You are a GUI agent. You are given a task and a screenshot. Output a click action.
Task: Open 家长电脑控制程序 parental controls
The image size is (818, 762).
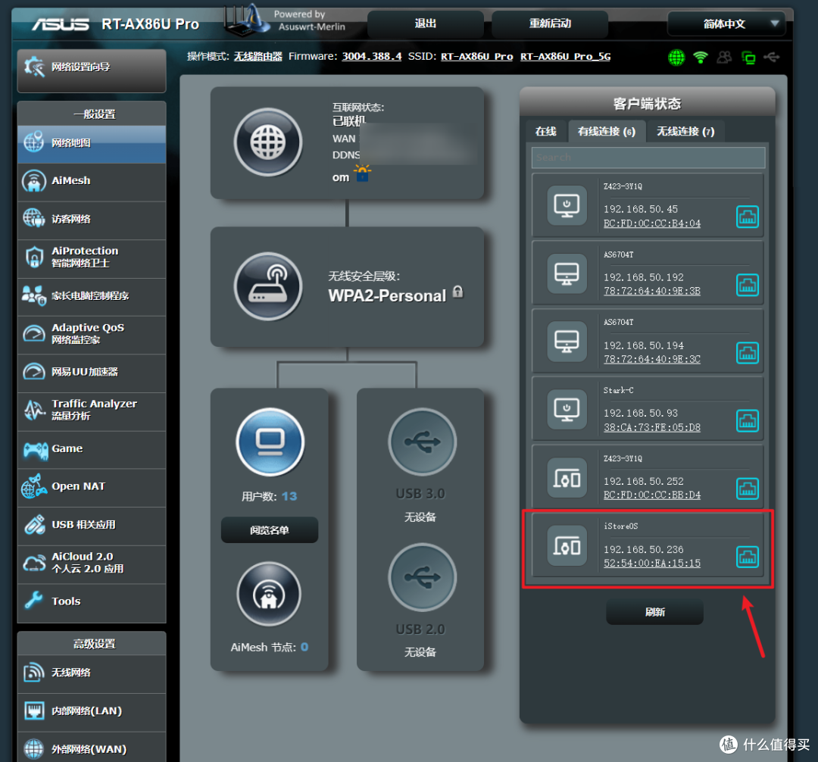tap(92, 295)
